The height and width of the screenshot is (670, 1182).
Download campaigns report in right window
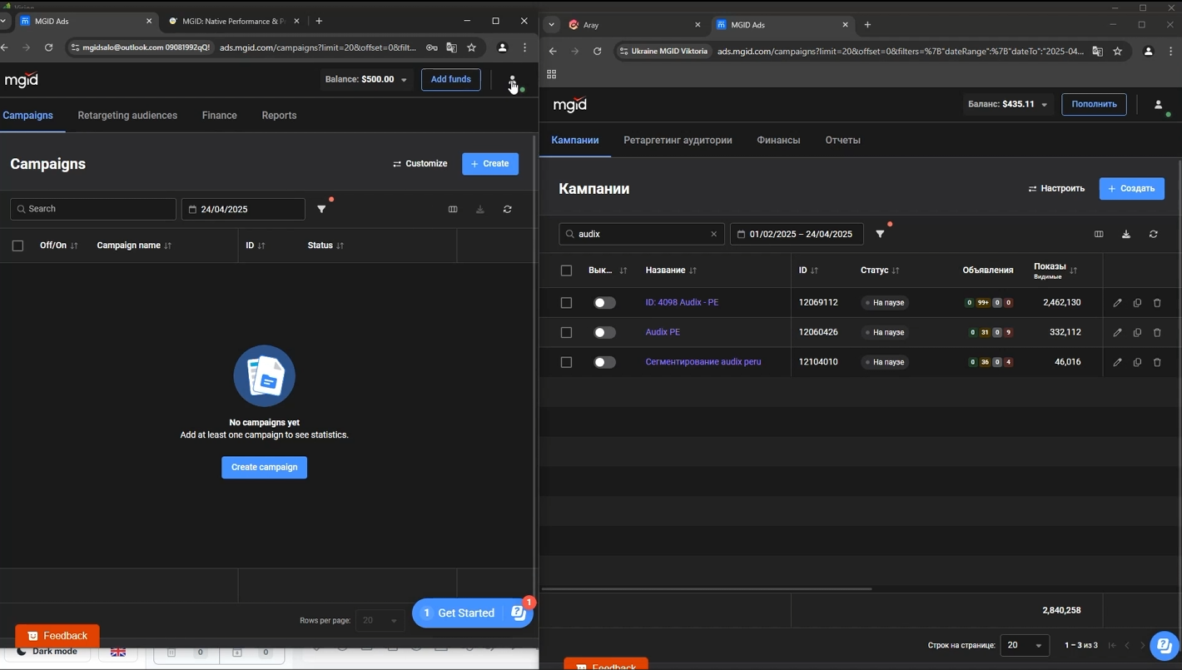(x=1126, y=234)
